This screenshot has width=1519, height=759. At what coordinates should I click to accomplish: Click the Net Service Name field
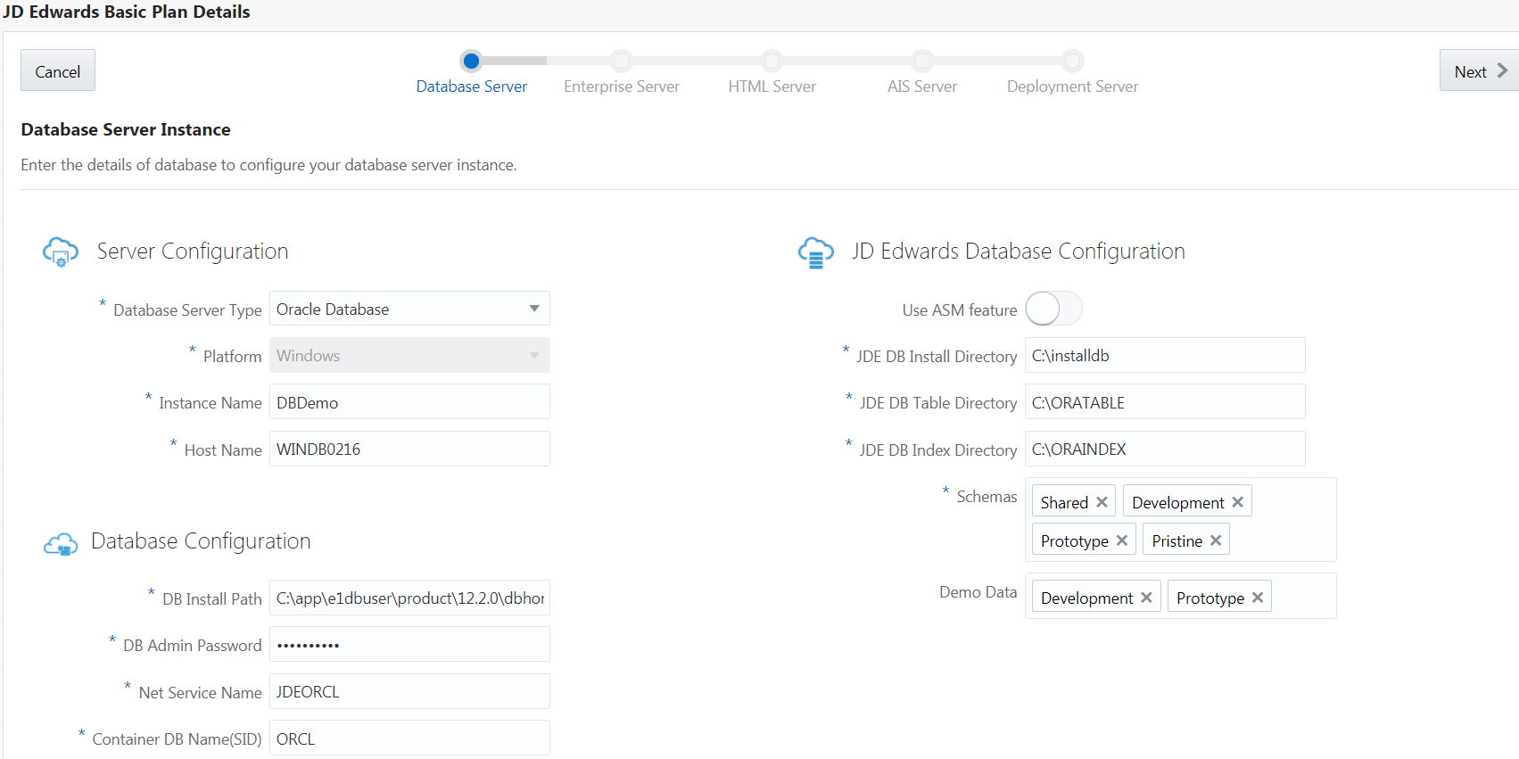pos(409,691)
